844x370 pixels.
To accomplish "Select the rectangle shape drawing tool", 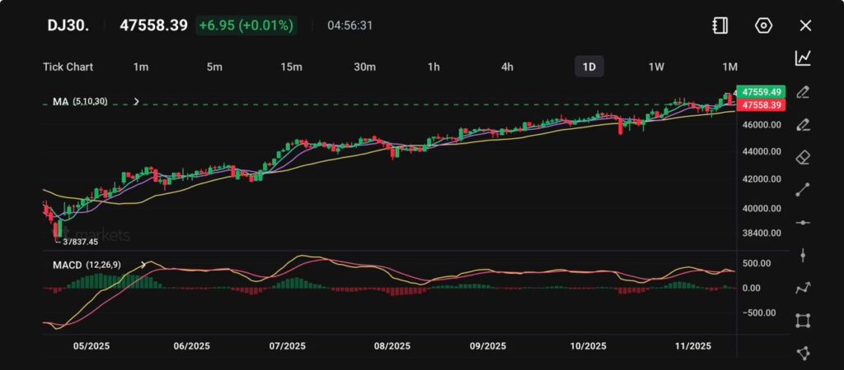I will [x=803, y=321].
